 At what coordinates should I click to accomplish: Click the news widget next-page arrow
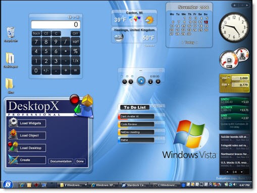coord(242,172)
